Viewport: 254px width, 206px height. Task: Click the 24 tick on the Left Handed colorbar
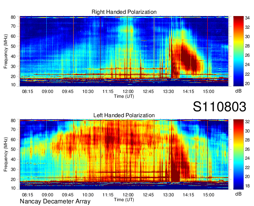(247, 158)
